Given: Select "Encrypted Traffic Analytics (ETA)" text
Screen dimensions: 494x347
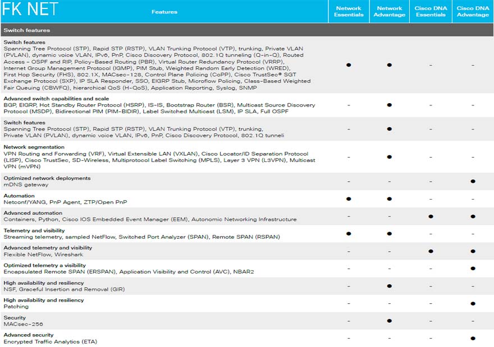Looking at the screenshot, I should pos(50,341).
